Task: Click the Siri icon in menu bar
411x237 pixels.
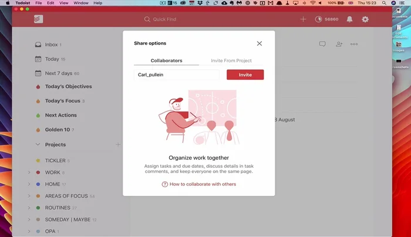Action: (393, 3)
